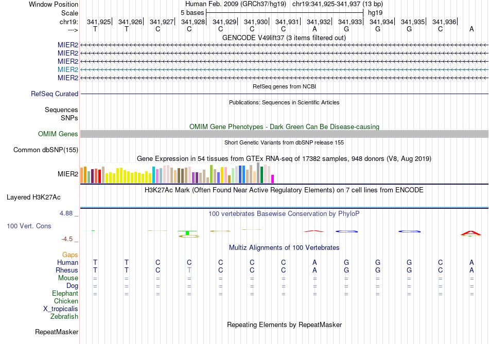The image size is (489, 344).
Task: Click the Dog species label
Action: (73, 286)
